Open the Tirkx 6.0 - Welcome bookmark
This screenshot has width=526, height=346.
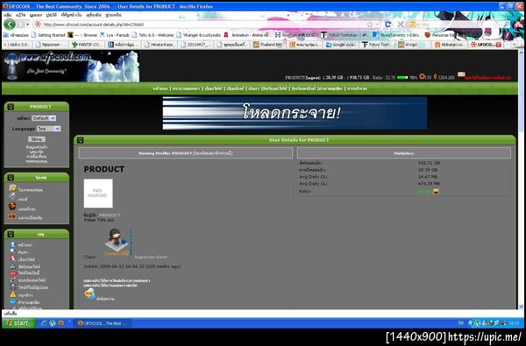coord(153,35)
